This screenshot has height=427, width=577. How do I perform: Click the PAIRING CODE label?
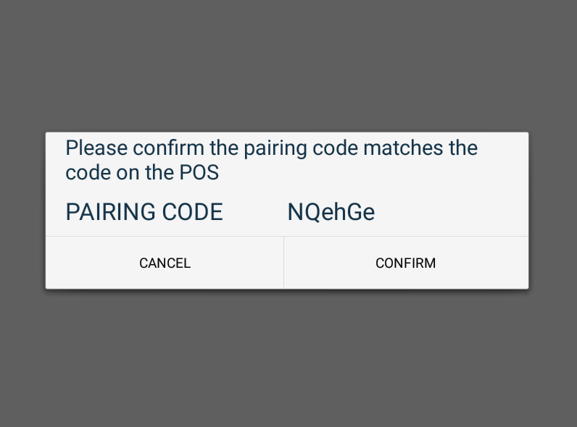click(x=144, y=212)
